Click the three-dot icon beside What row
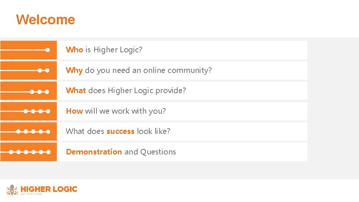Screen dimensions: 359x202 click(x=39, y=91)
